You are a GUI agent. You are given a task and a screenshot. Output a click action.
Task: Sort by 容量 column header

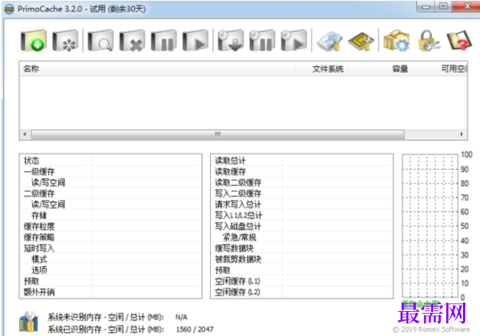[x=379, y=69]
